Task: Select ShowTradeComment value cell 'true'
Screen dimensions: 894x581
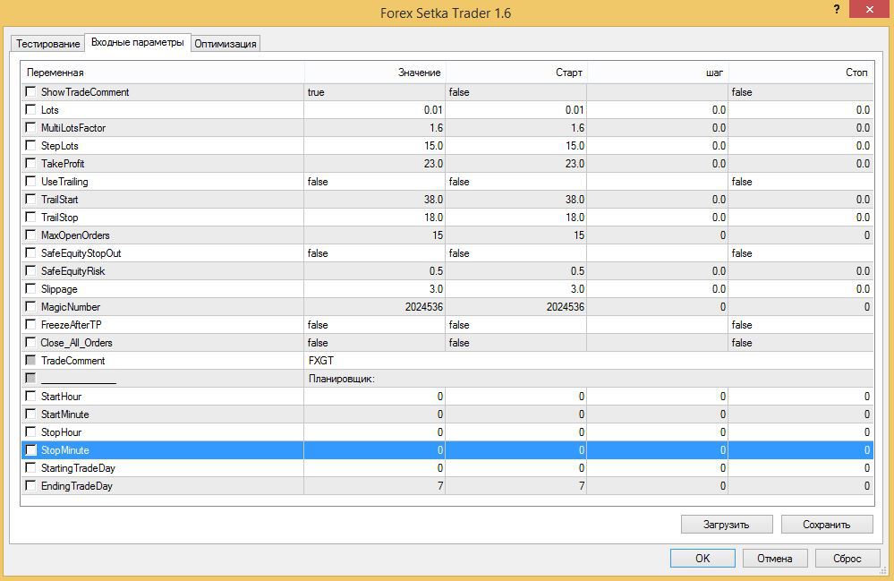Action: pos(375,92)
